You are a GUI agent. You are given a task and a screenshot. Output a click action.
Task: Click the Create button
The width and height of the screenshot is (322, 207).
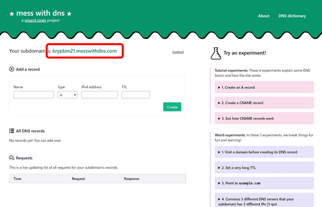(x=172, y=107)
